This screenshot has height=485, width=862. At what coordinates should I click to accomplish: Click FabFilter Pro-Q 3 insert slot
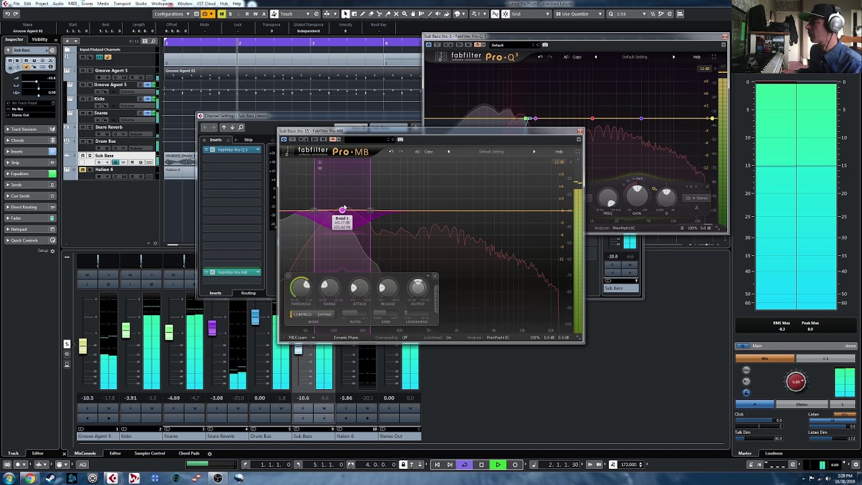point(232,150)
